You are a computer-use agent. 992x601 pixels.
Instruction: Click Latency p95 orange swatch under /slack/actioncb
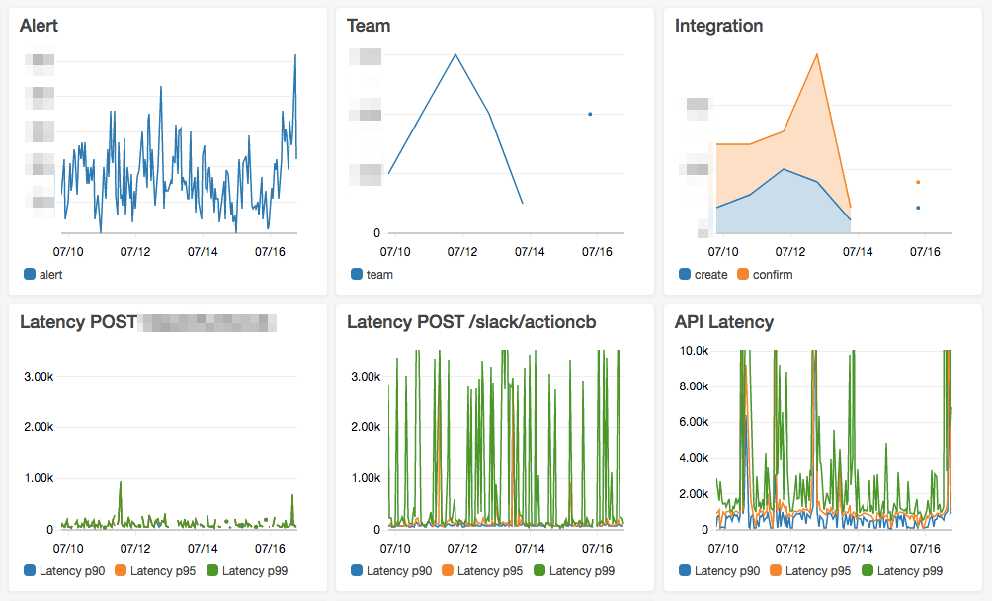pyautogui.click(x=447, y=570)
